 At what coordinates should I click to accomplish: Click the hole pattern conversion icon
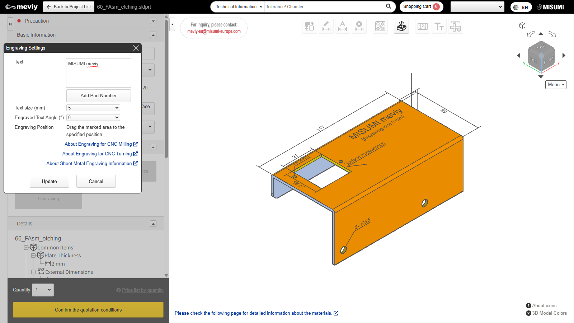(x=380, y=26)
